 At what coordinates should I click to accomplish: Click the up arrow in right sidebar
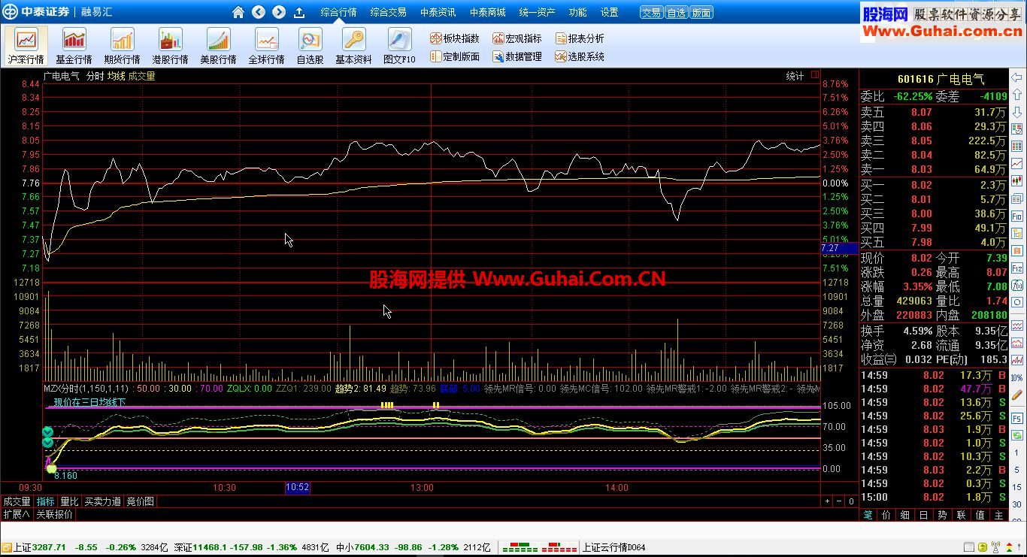click(x=1017, y=95)
